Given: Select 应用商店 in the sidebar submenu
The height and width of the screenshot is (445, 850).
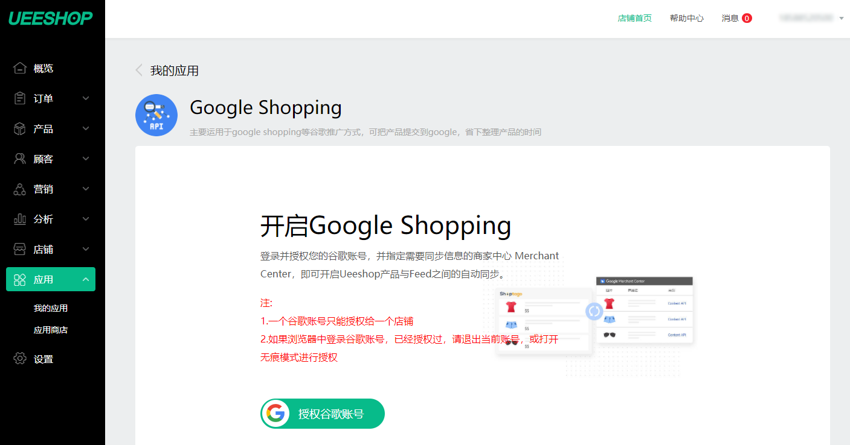Looking at the screenshot, I should 51,330.
